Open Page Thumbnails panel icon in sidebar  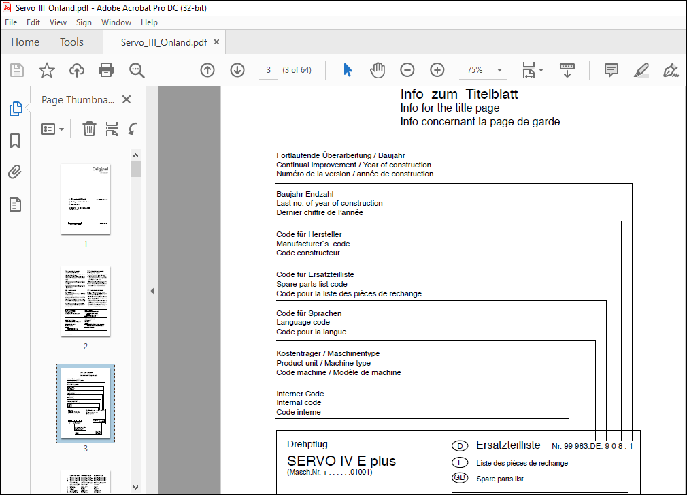16,109
